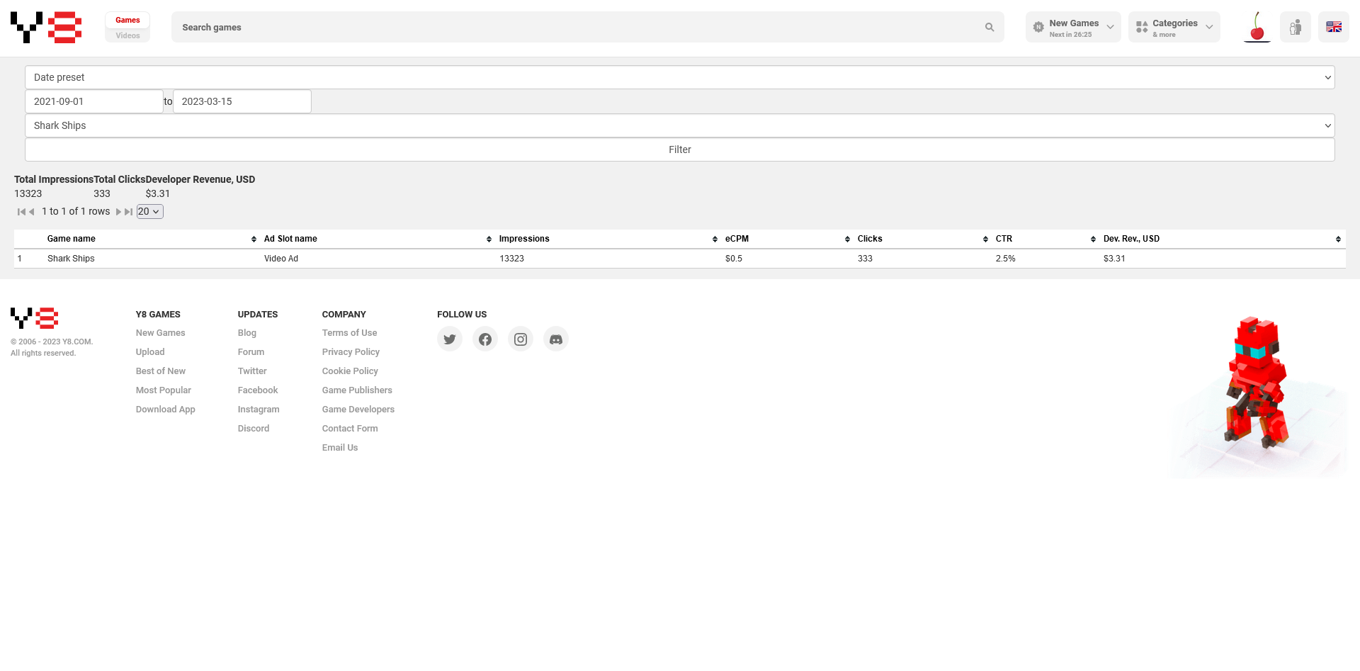Open Game Developers link
This screenshot has width=1360, height=671.
pos(358,410)
